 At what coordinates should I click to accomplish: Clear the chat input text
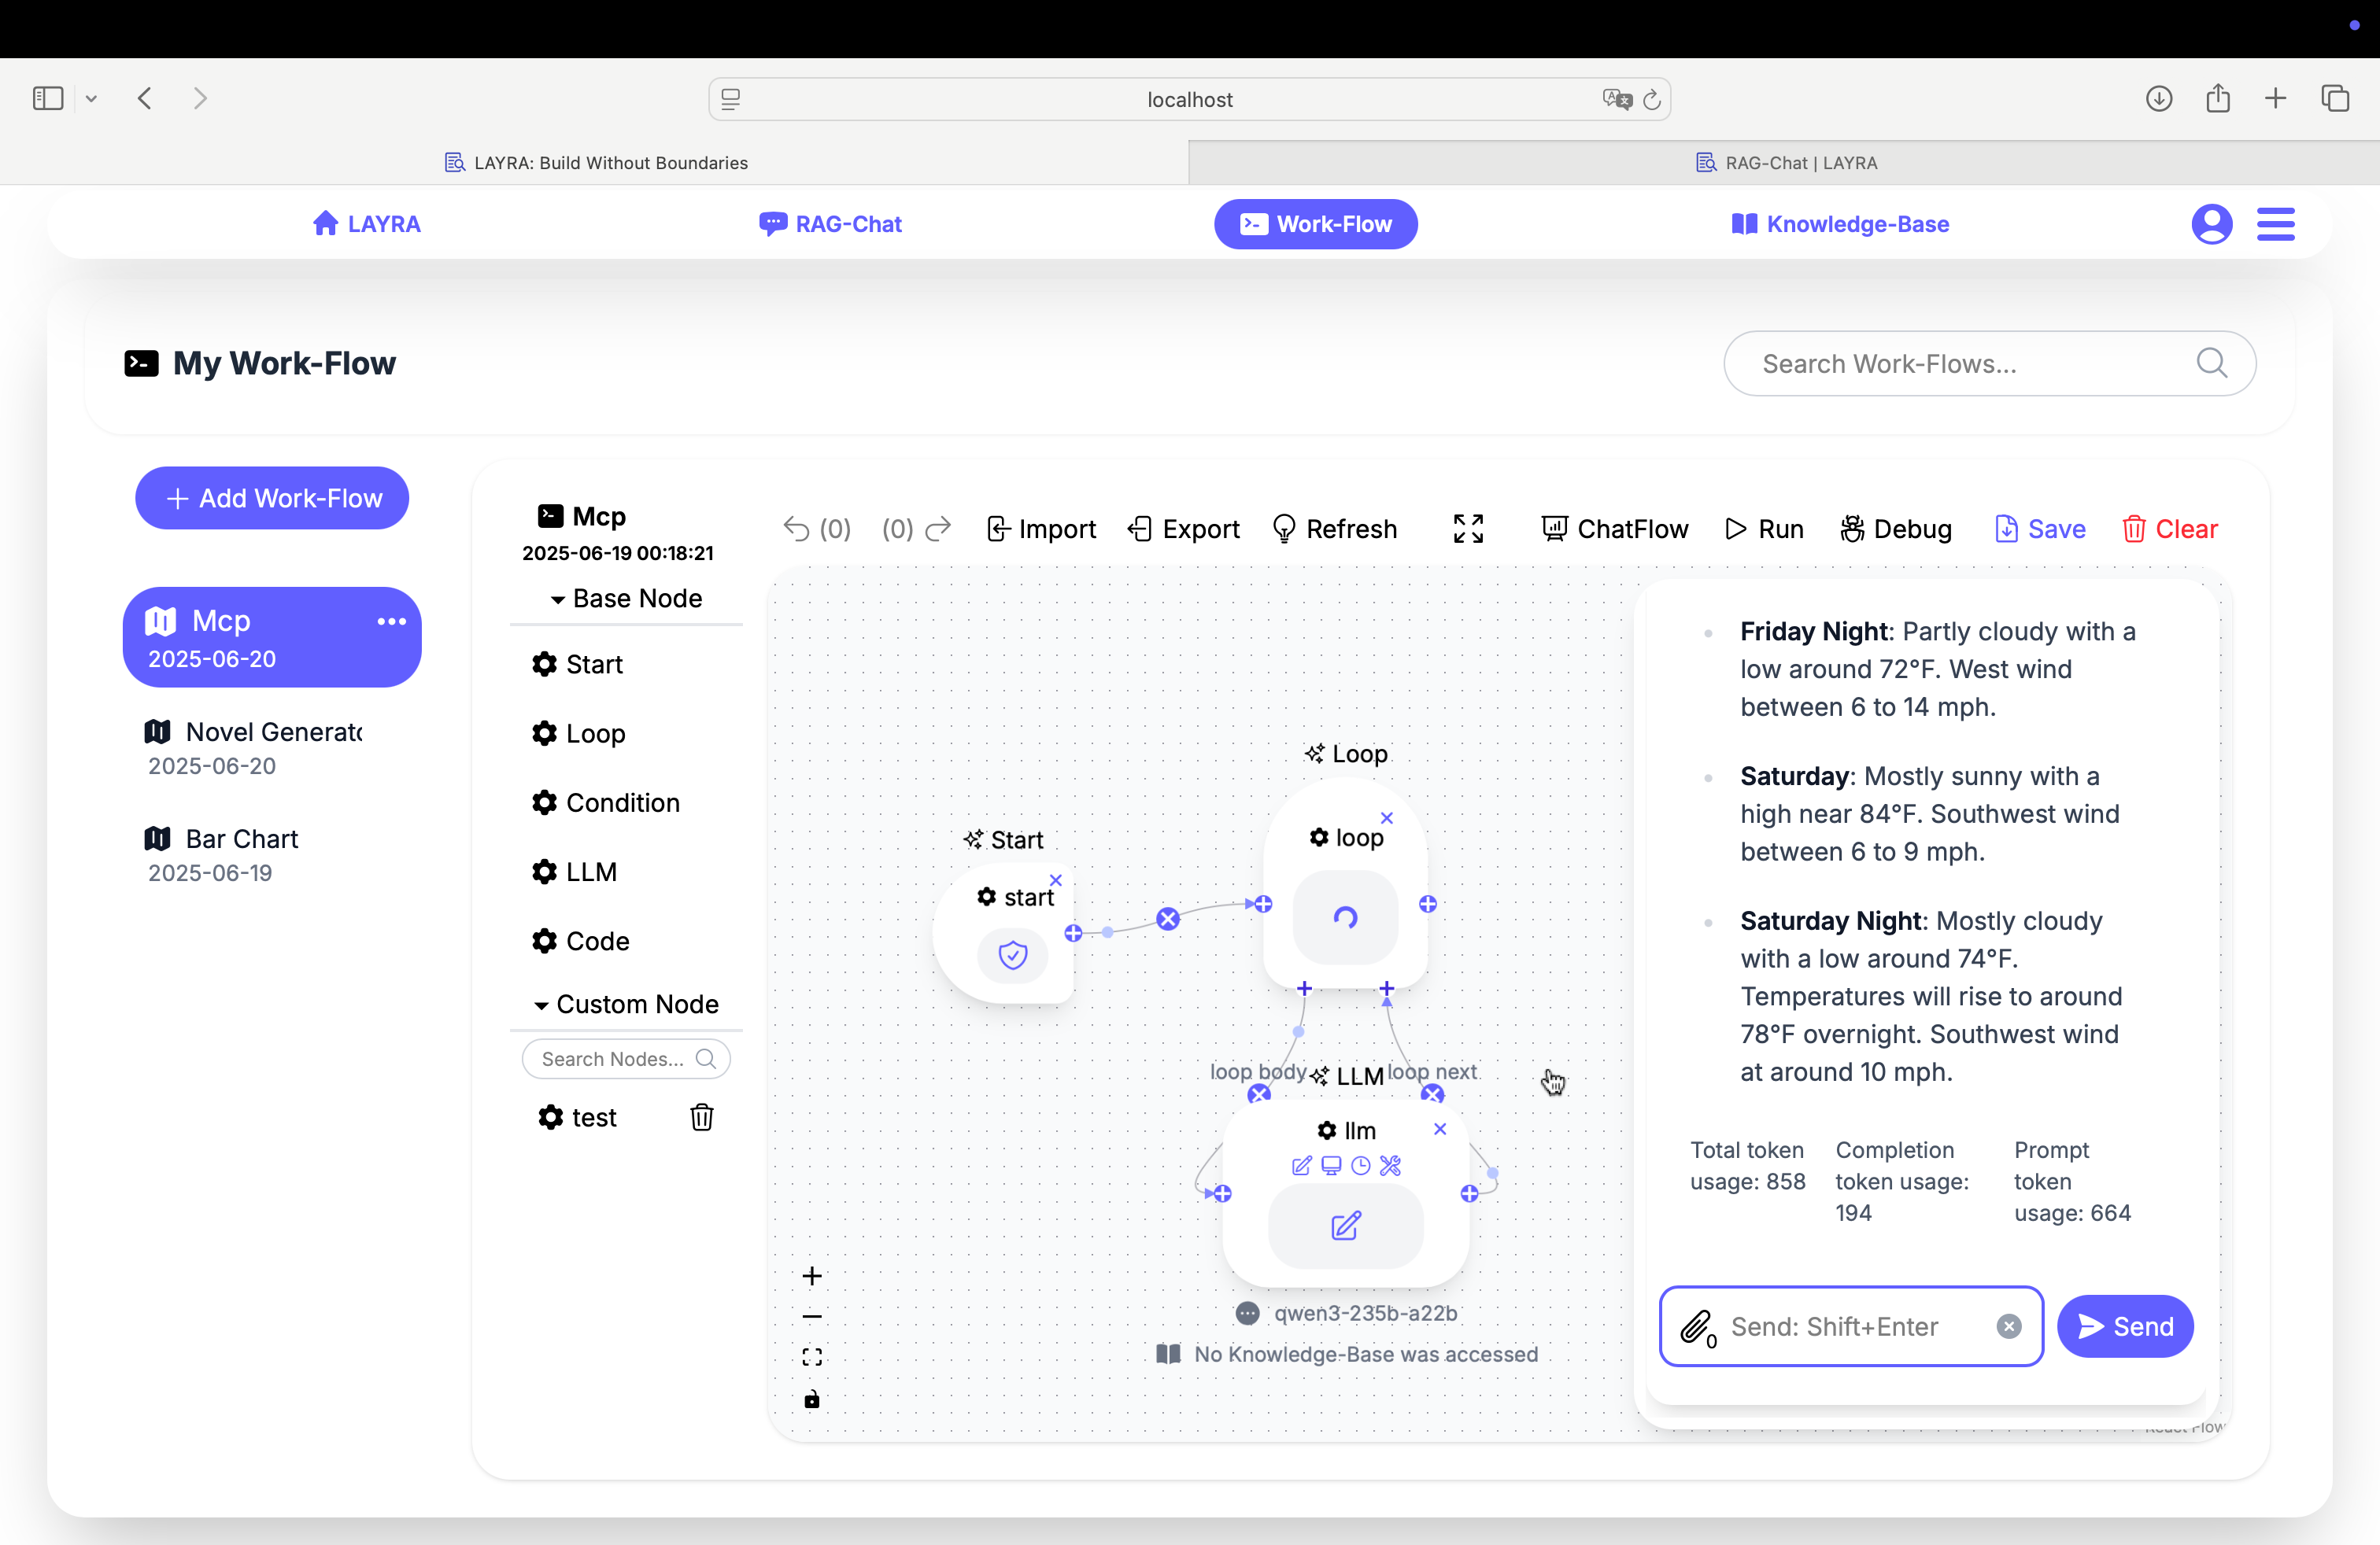coord(2008,1326)
